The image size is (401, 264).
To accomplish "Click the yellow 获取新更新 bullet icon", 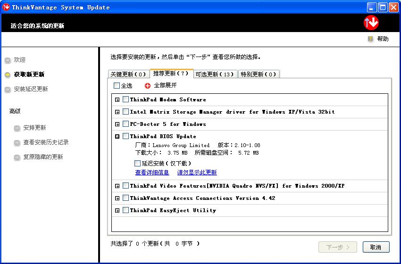I will click(8, 74).
